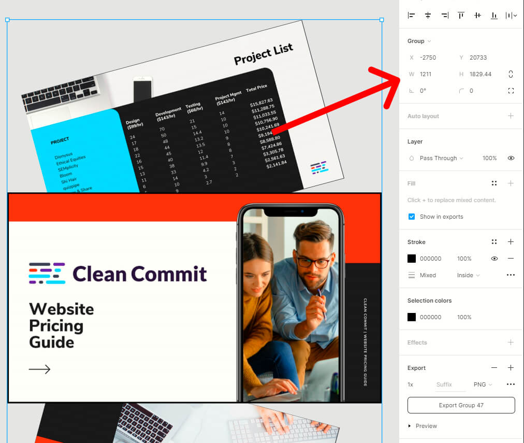The width and height of the screenshot is (524, 443).
Task: Click the phone mockup photo on slide
Action: 291,303
